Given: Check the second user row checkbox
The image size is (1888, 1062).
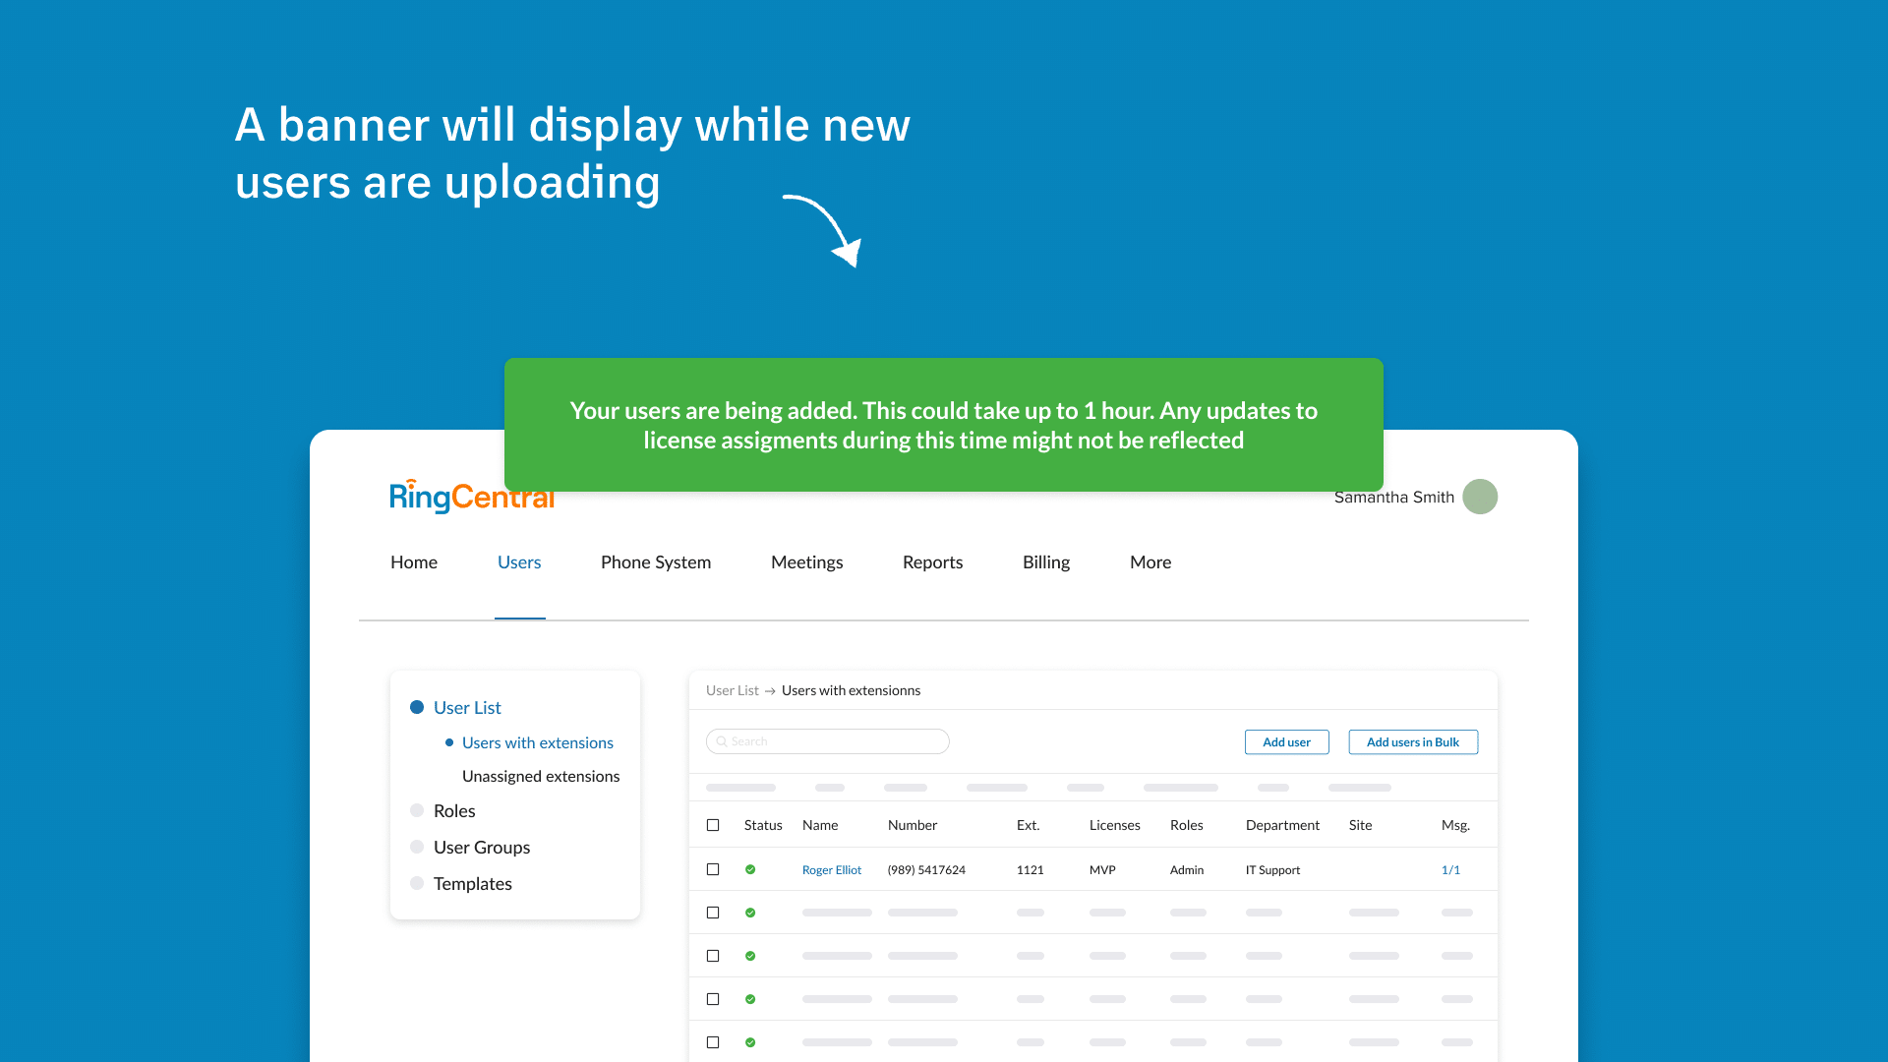Looking at the screenshot, I should click(713, 913).
